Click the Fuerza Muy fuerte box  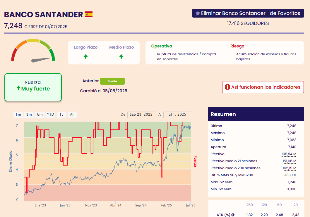click(33, 87)
